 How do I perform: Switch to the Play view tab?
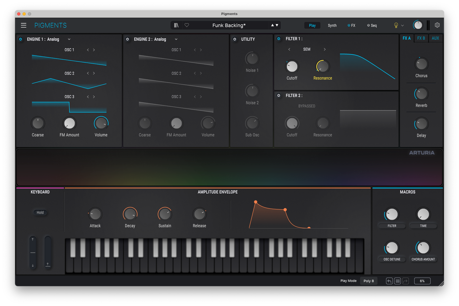pos(312,25)
